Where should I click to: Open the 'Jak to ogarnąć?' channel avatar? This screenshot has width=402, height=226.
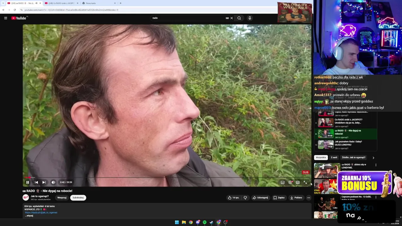26,197
